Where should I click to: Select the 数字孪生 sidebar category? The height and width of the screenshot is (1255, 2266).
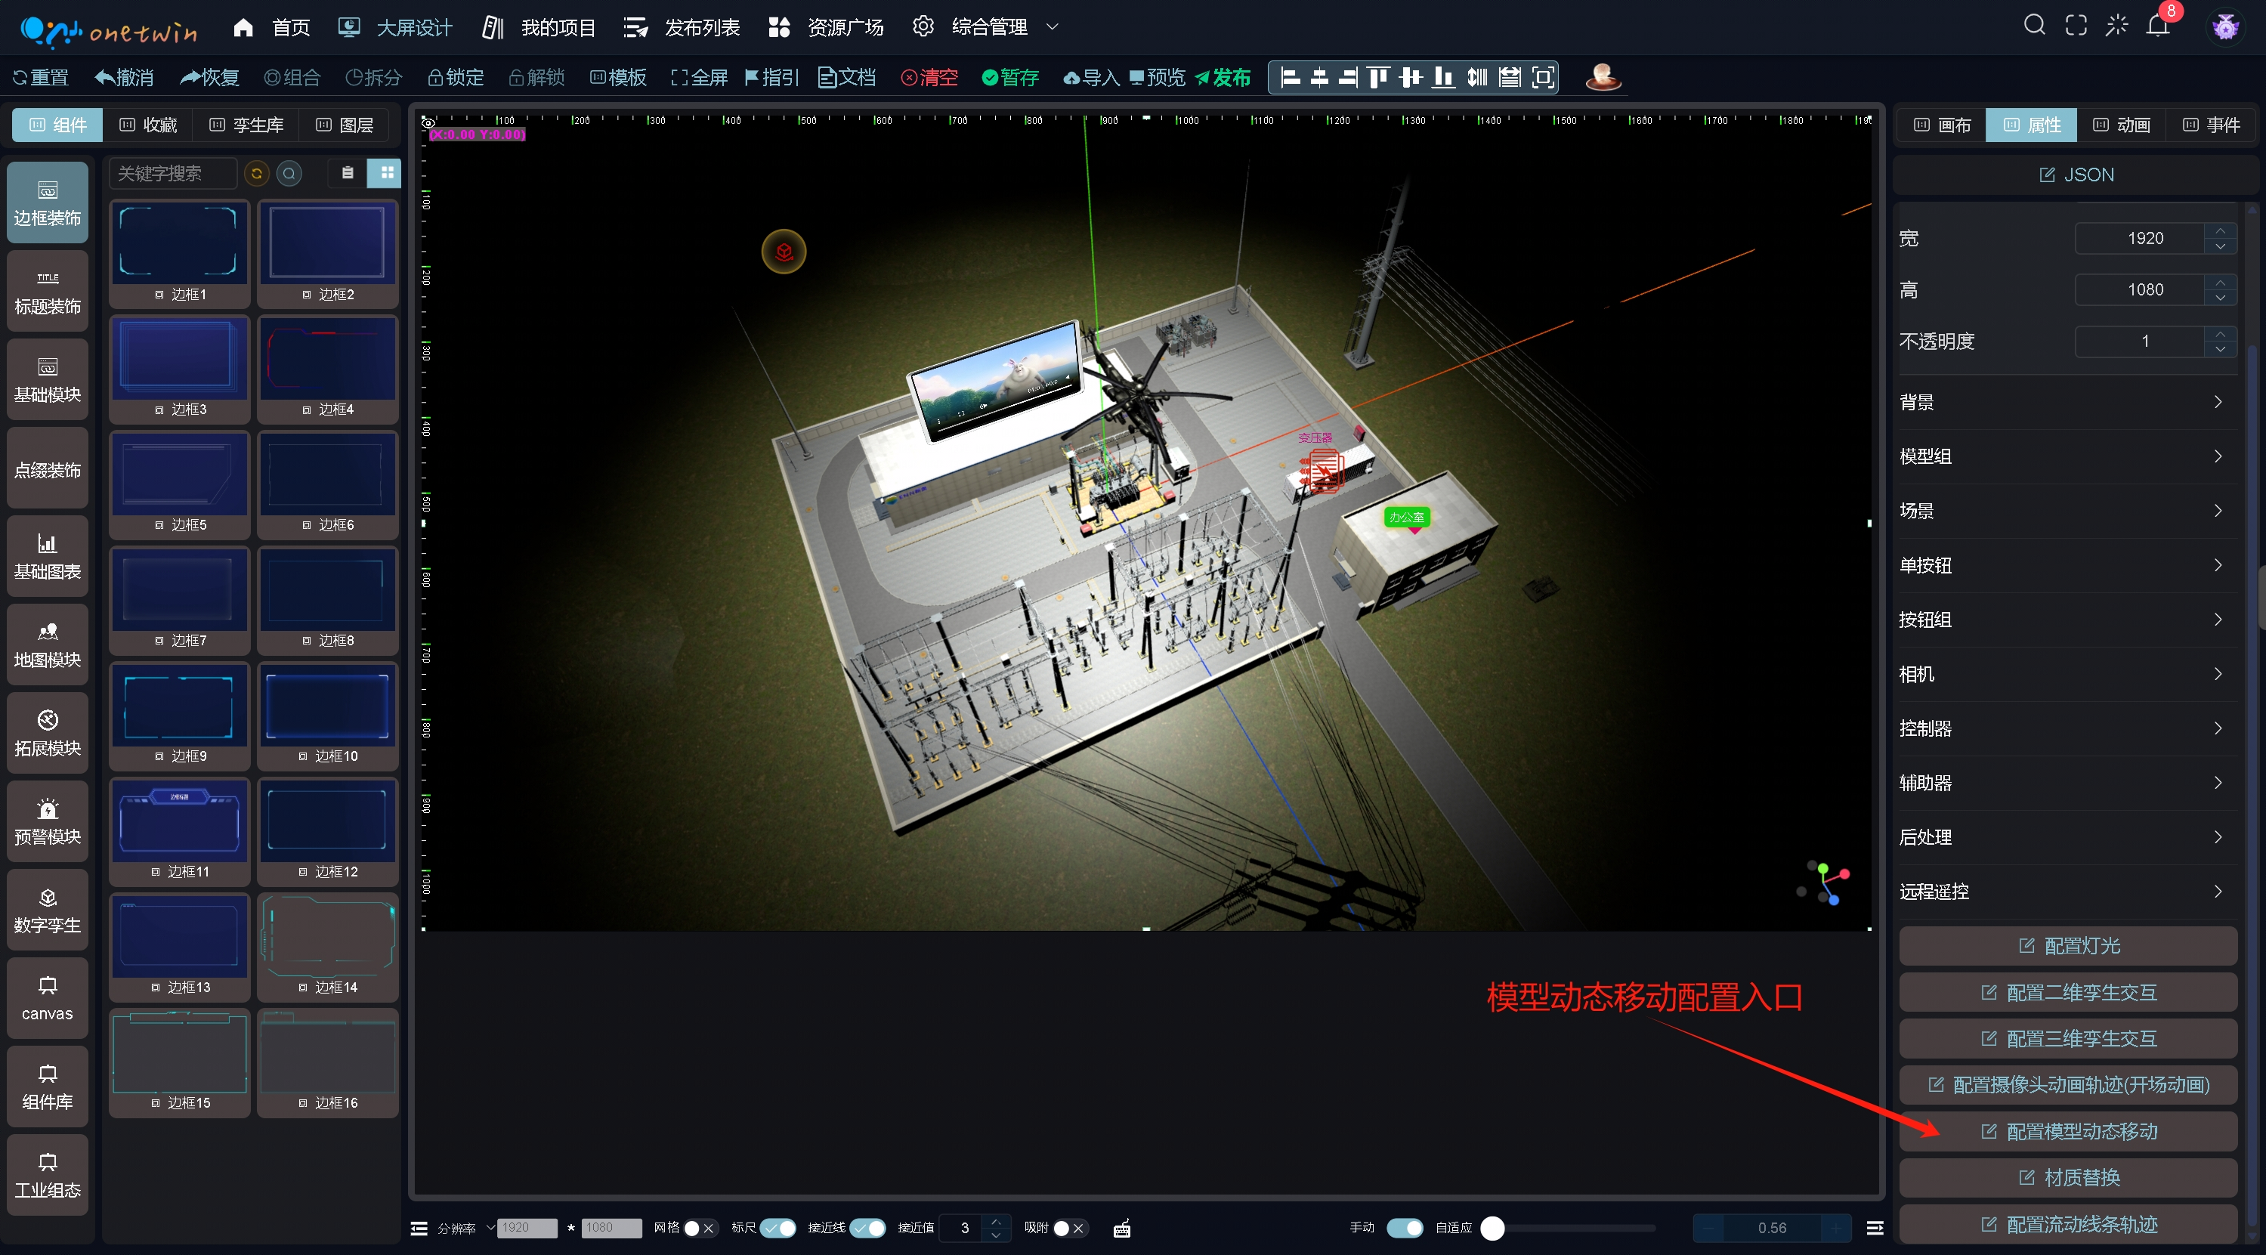tap(48, 910)
